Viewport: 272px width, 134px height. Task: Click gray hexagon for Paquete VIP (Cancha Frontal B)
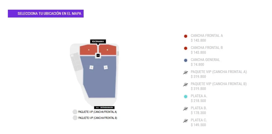click(x=75, y=118)
